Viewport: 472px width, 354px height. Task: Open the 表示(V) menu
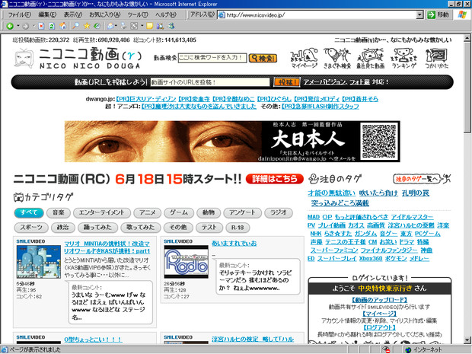[73, 14]
